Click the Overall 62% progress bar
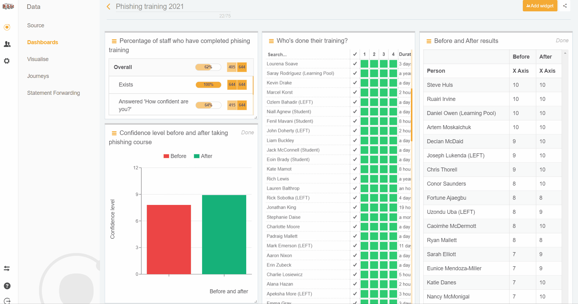This screenshot has height=304, width=578. point(208,67)
